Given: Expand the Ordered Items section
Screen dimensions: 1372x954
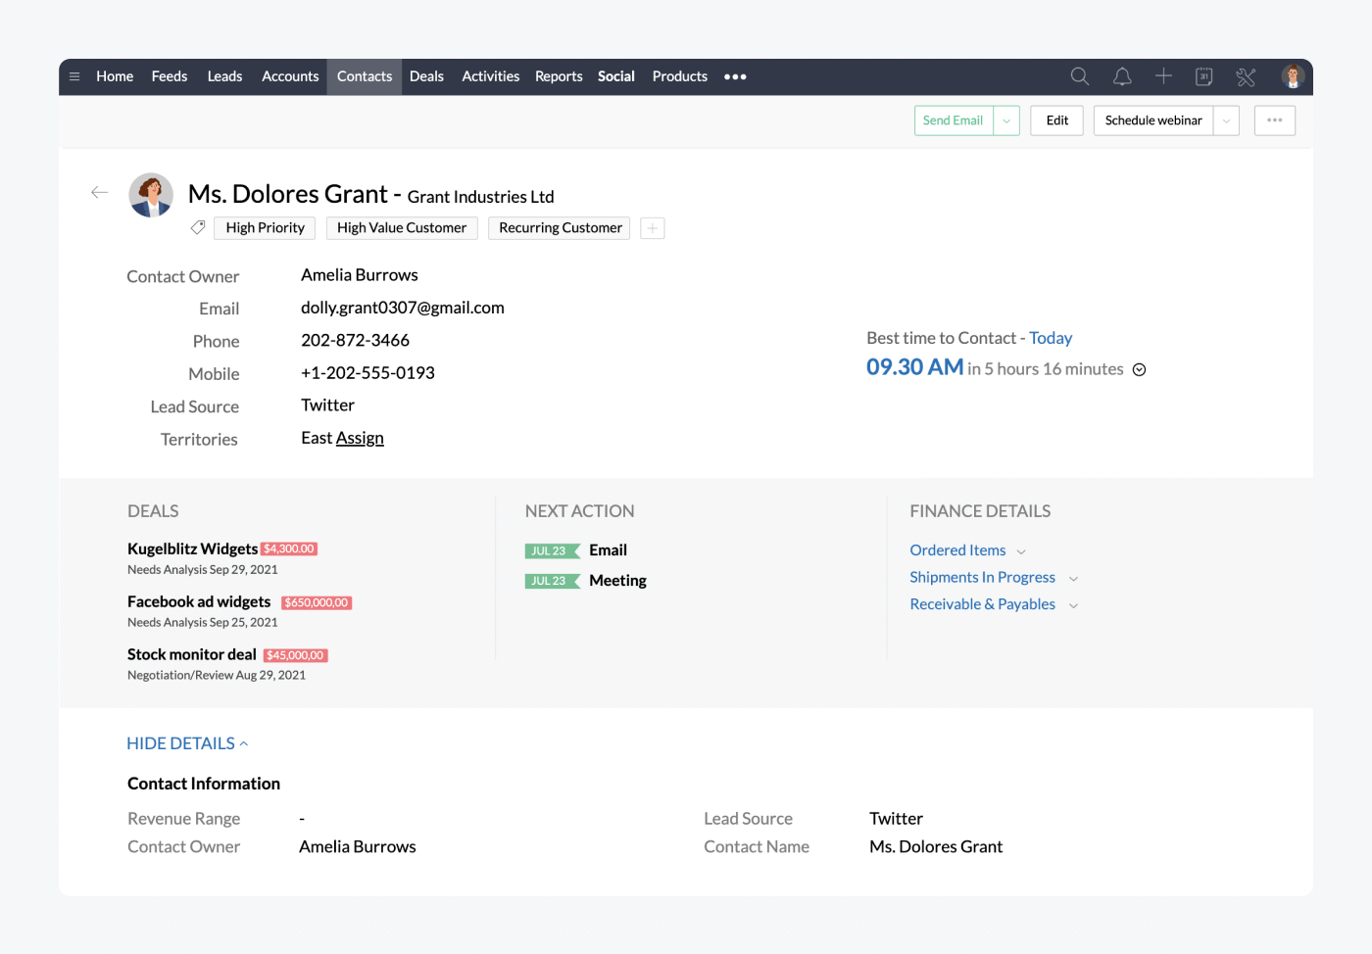Looking at the screenshot, I should [1022, 550].
